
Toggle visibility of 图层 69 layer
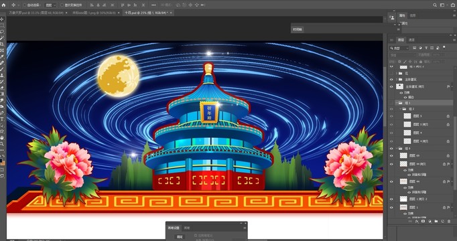pyautogui.click(x=391, y=156)
